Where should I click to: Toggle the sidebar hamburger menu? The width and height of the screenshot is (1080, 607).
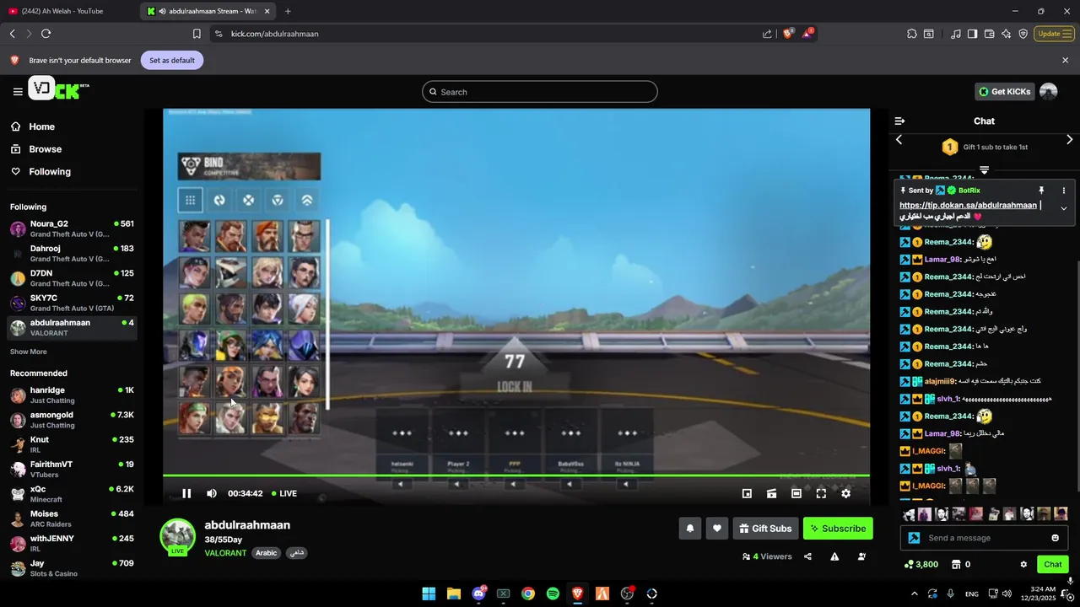coord(18,92)
